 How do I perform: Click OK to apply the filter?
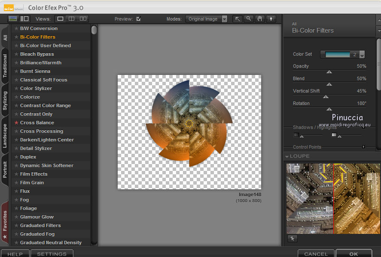click(x=354, y=254)
